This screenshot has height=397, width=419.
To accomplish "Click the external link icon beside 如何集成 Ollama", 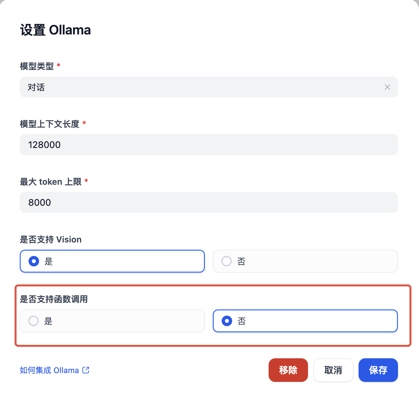I will [86, 370].
